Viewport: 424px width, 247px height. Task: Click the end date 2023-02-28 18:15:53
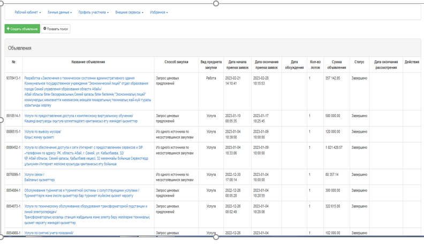[261, 81]
